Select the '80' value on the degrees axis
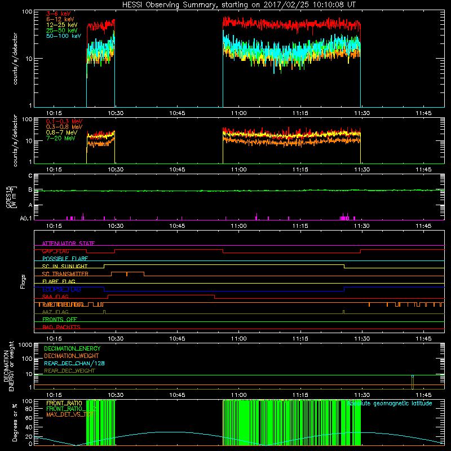The width and height of the screenshot is (451, 451). pyautogui.click(x=29, y=409)
